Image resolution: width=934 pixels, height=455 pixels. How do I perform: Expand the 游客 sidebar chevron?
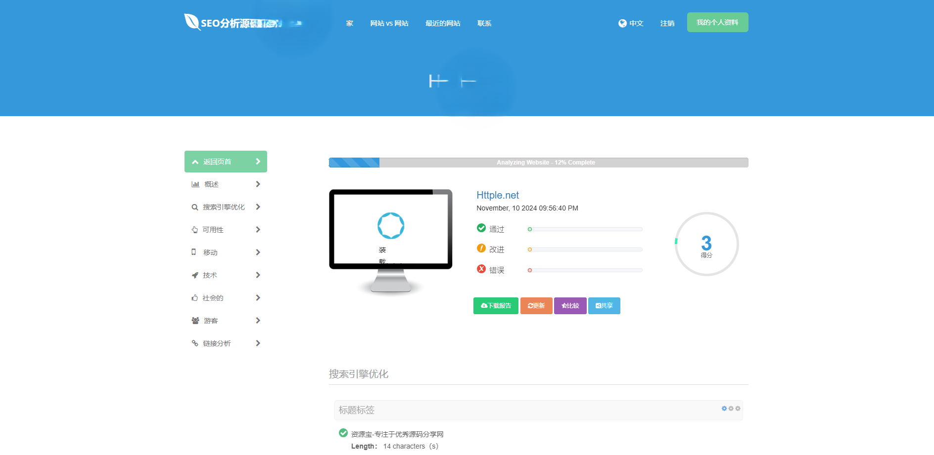coord(258,321)
